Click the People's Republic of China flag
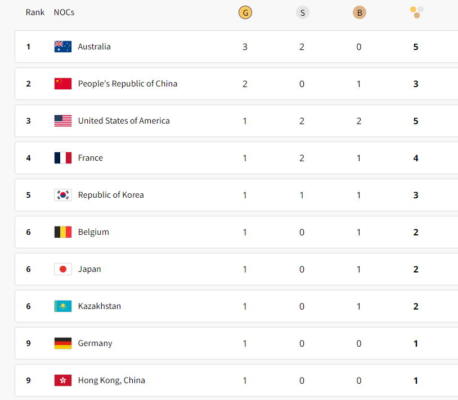This screenshot has width=458, height=400. (63, 84)
